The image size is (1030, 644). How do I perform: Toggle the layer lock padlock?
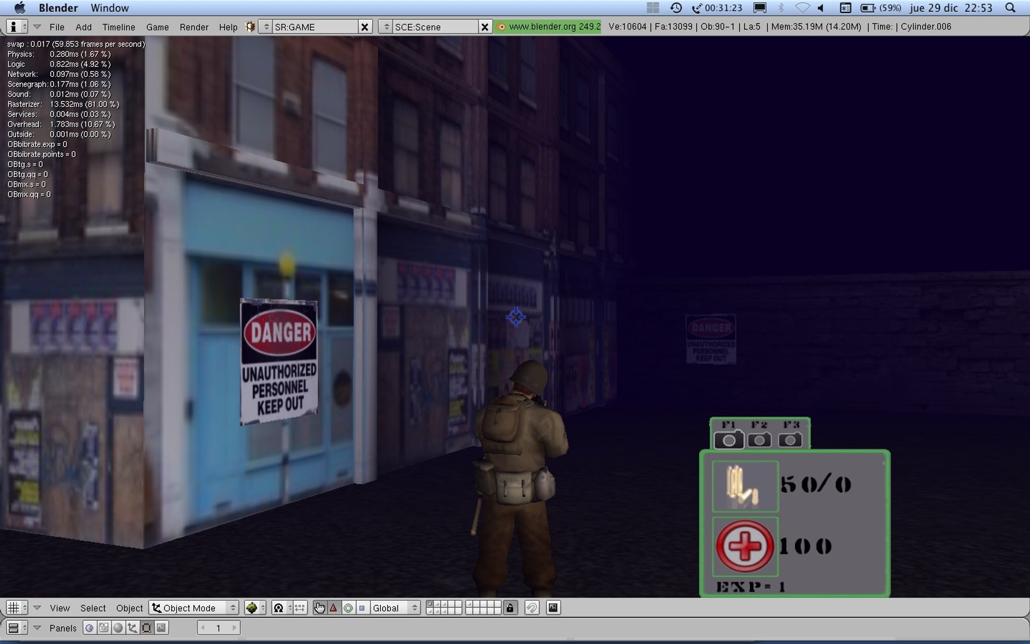pyautogui.click(x=510, y=608)
